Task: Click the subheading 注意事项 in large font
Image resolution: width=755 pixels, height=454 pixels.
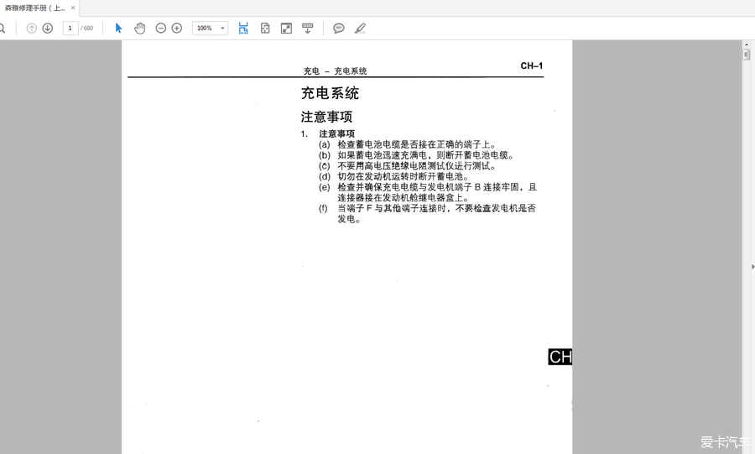Action: [x=326, y=117]
